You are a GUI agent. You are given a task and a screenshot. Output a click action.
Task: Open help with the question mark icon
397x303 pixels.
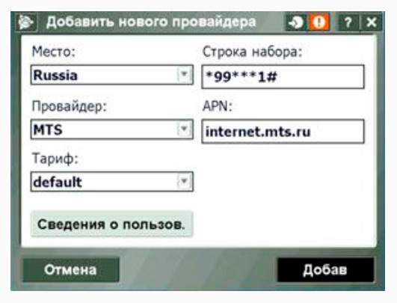[348, 22]
